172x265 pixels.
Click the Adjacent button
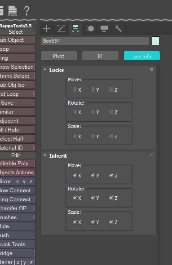tap(18, 121)
